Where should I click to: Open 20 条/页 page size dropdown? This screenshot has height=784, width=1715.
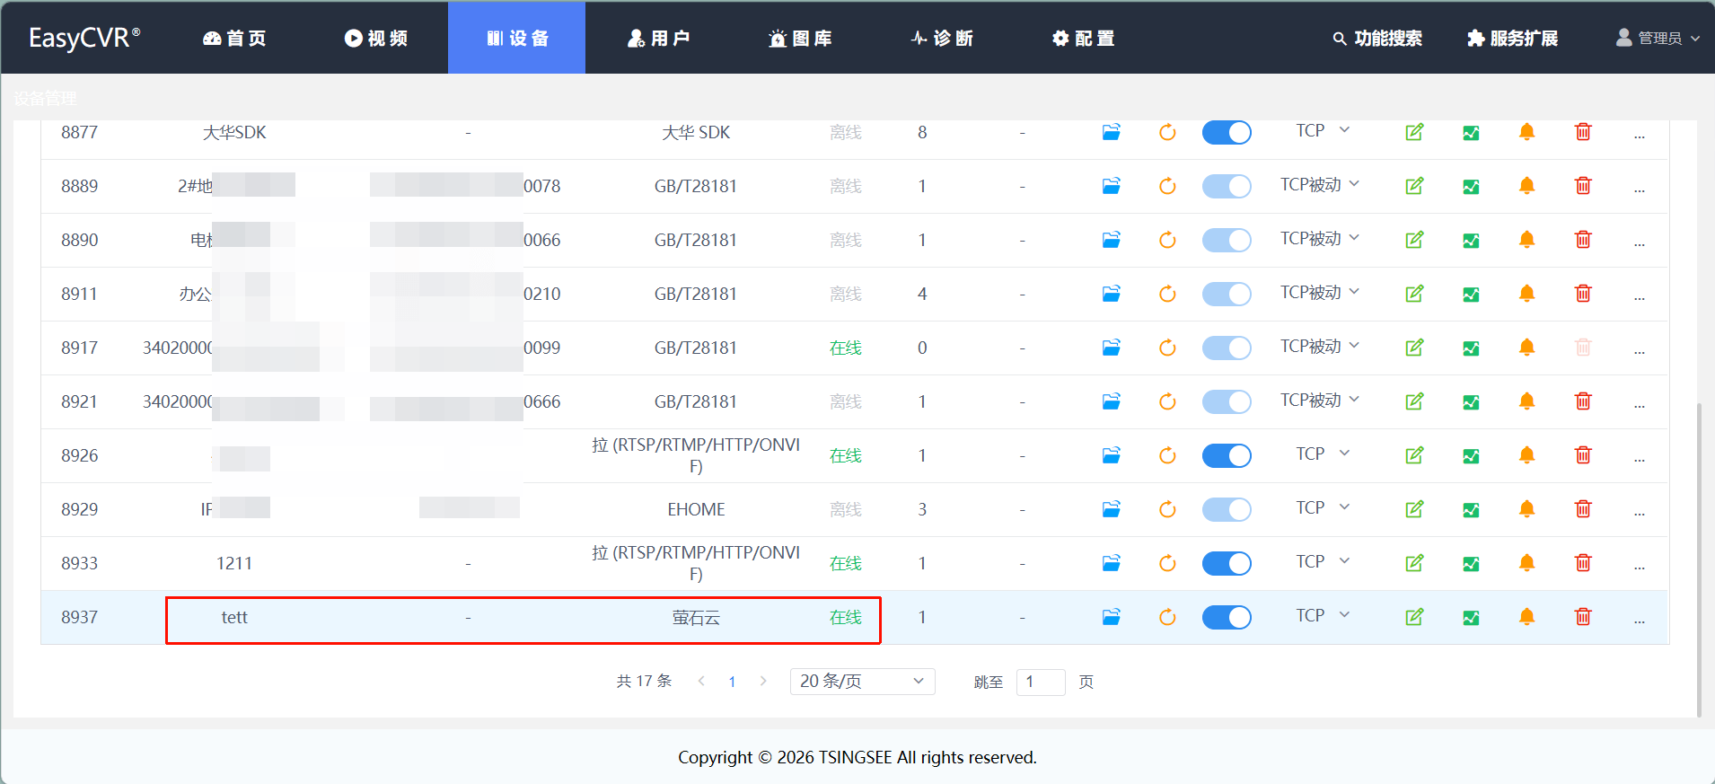(x=862, y=682)
